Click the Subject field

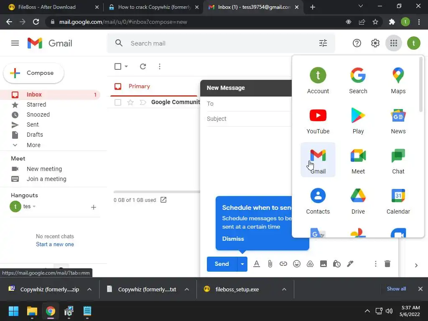(249, 119)
